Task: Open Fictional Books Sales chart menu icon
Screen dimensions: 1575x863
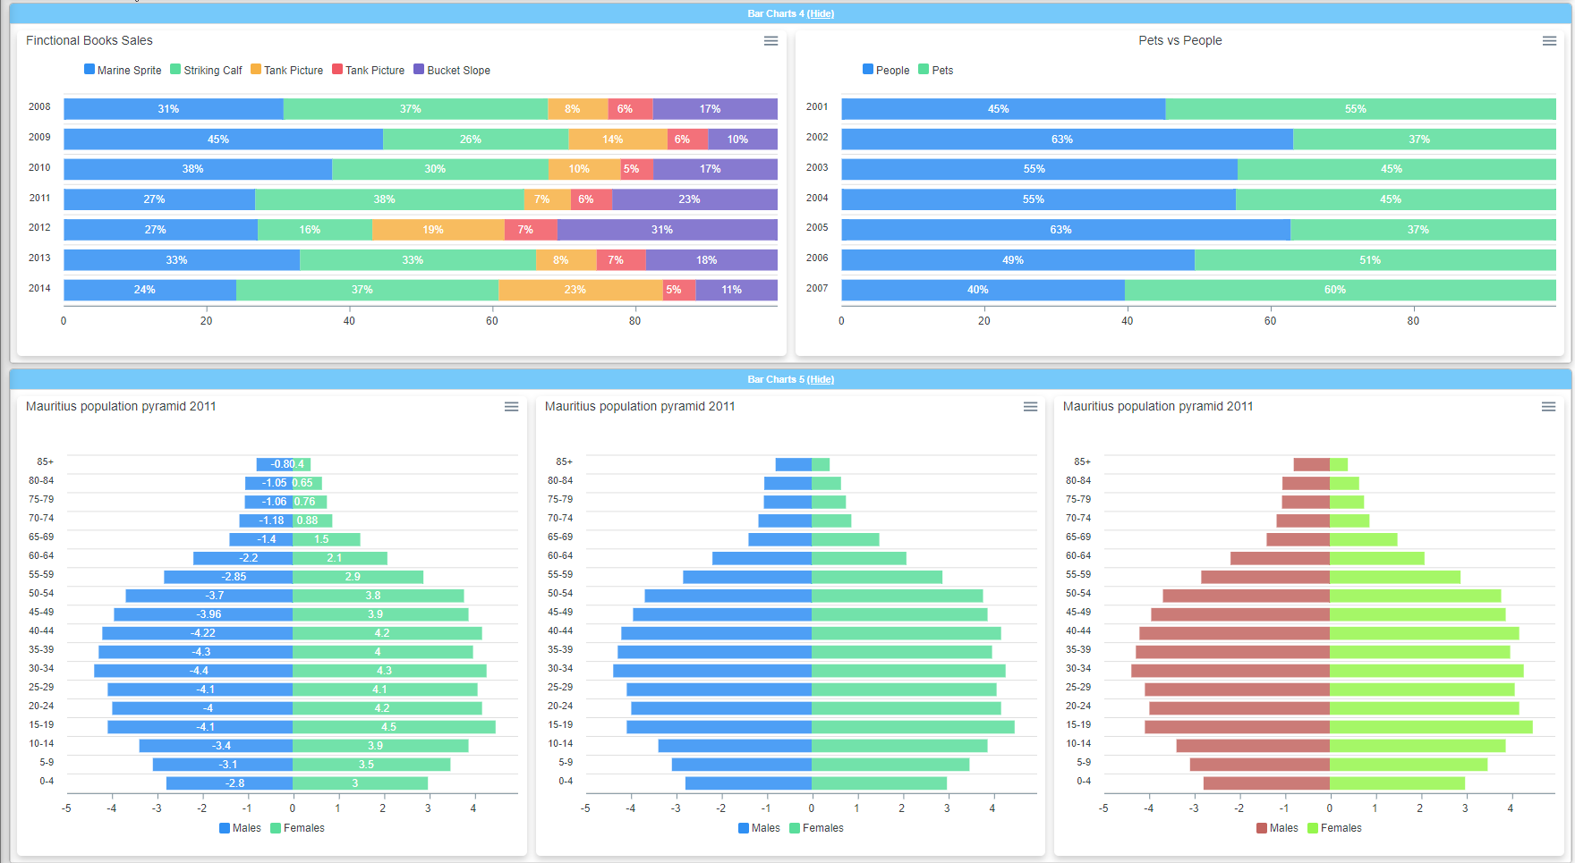Action: 770,41
